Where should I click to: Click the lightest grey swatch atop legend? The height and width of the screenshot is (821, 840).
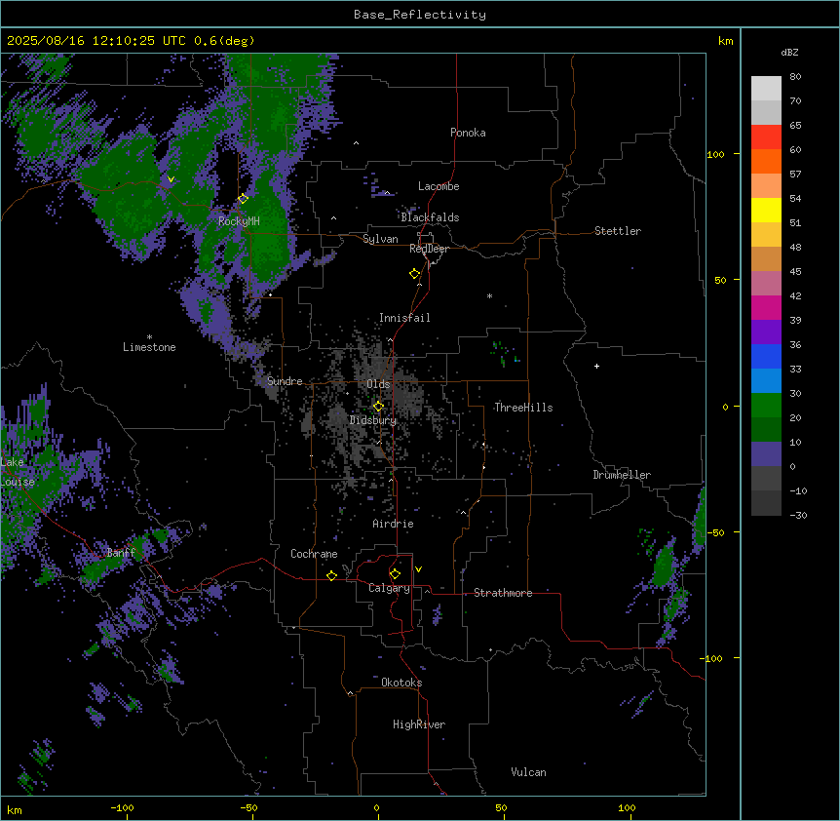(766, 88)
